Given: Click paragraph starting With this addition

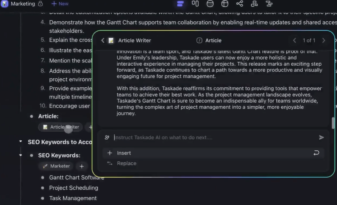Looking at the screenshot, I should coord(219,101).
